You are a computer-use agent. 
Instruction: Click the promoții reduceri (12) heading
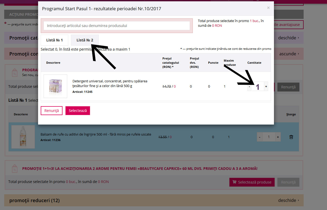click(x=34, y=201)
